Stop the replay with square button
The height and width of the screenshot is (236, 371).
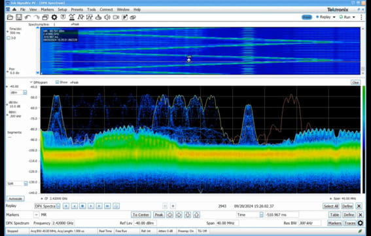(x=173, y=206)
